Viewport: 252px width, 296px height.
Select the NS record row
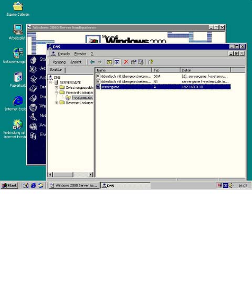point(163,81)
